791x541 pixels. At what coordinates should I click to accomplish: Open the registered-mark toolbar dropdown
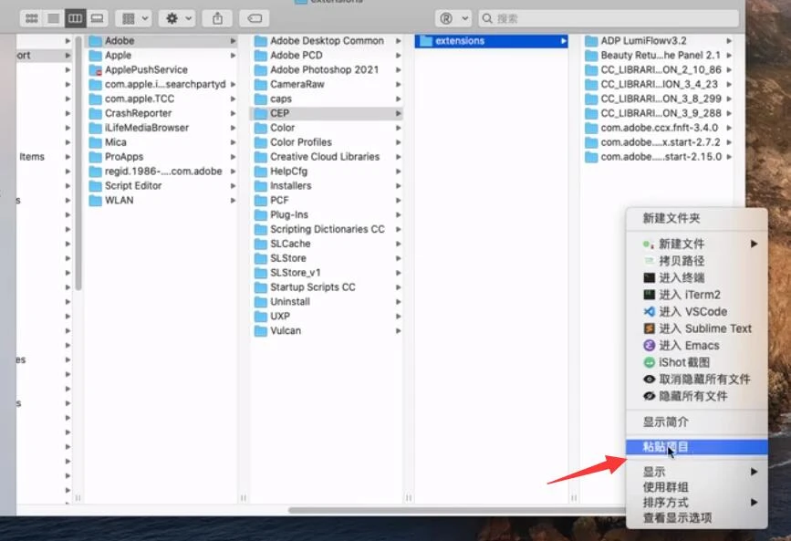pyautogui.click(x=453, y=18)
